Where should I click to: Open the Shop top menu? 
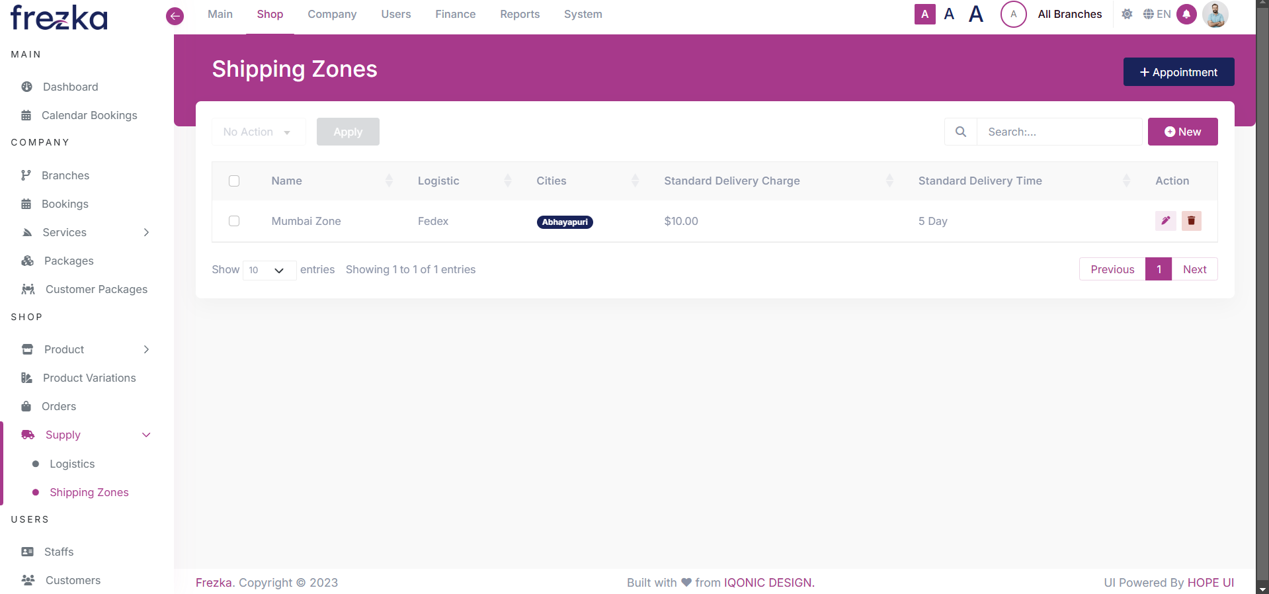(270, 14)
